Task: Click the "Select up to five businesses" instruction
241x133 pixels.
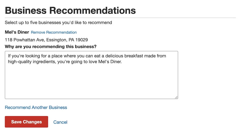Action: tap(58, 22)
